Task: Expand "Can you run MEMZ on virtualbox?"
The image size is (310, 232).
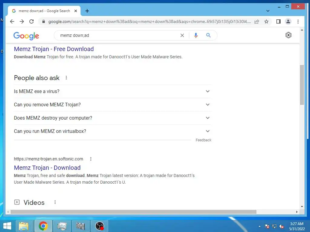Action: point(113,131)
